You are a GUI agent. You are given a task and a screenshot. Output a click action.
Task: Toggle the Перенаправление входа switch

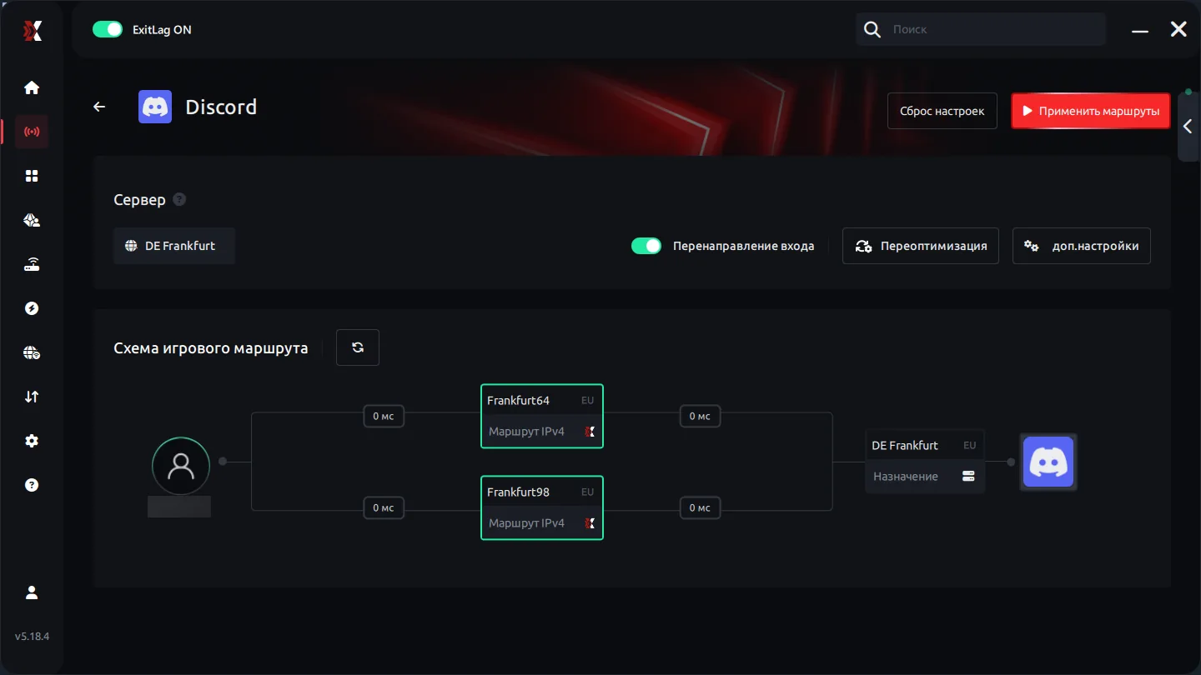646,246
